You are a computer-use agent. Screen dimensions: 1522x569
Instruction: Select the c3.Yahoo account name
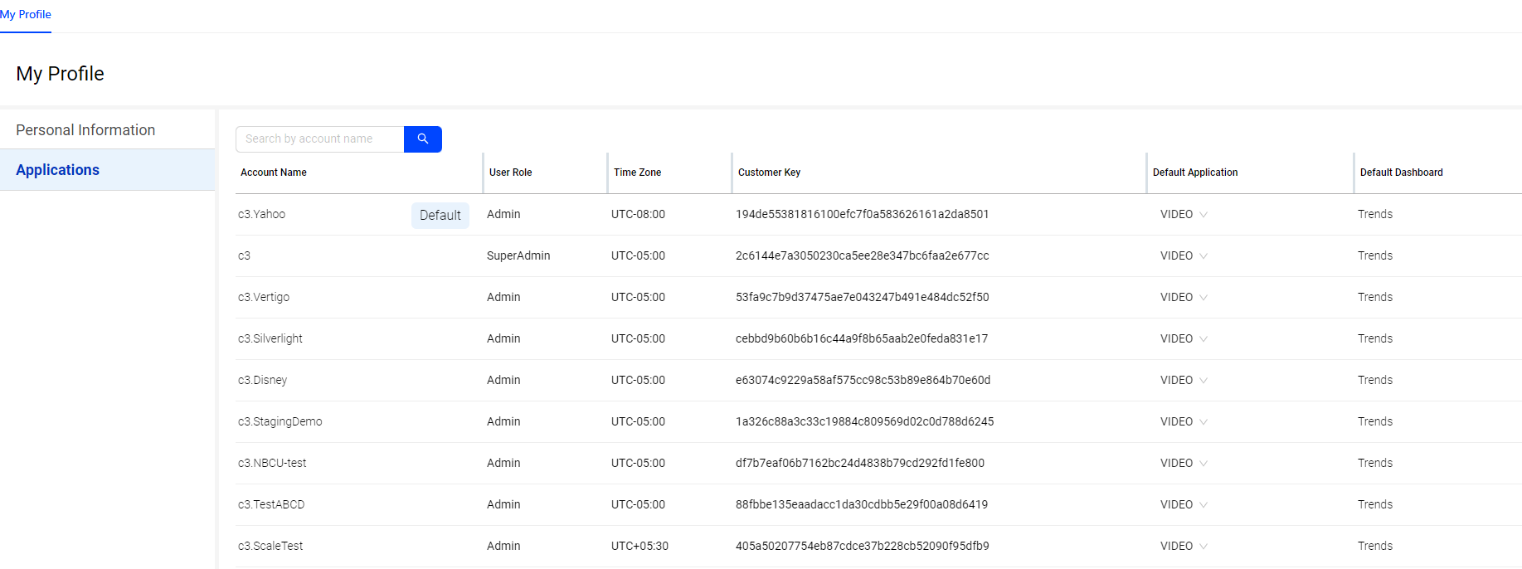pos(261,214)
